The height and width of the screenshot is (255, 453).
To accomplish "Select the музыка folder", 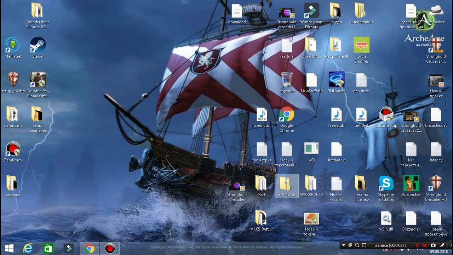I will pyautogui.click(x=13, y=186).
